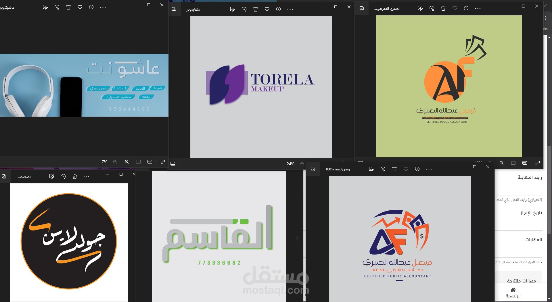
Task: Enter full screen in the عاشو2 window
Action: pos(163,162)
